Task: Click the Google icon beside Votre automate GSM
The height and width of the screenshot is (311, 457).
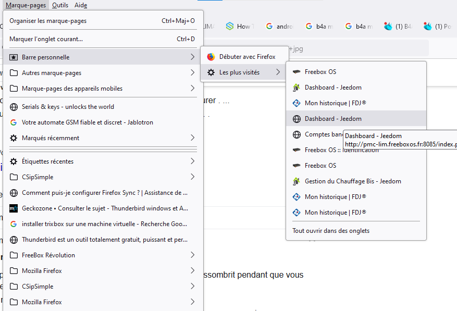Action: [14, 122]
